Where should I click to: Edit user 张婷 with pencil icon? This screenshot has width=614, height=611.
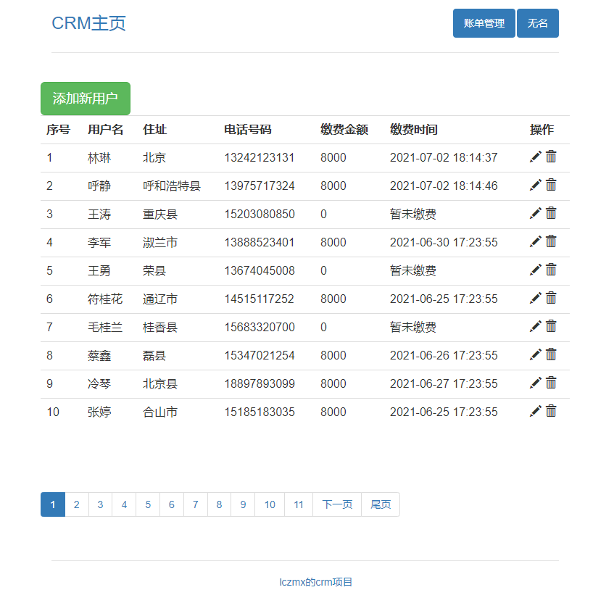coord(535,411)
